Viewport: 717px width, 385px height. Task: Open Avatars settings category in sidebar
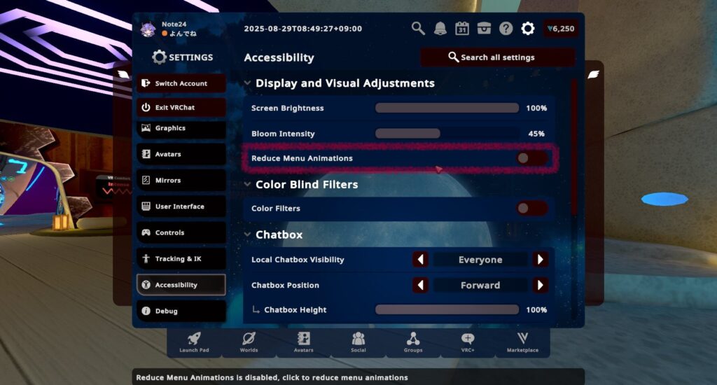(x=181, y=154)
